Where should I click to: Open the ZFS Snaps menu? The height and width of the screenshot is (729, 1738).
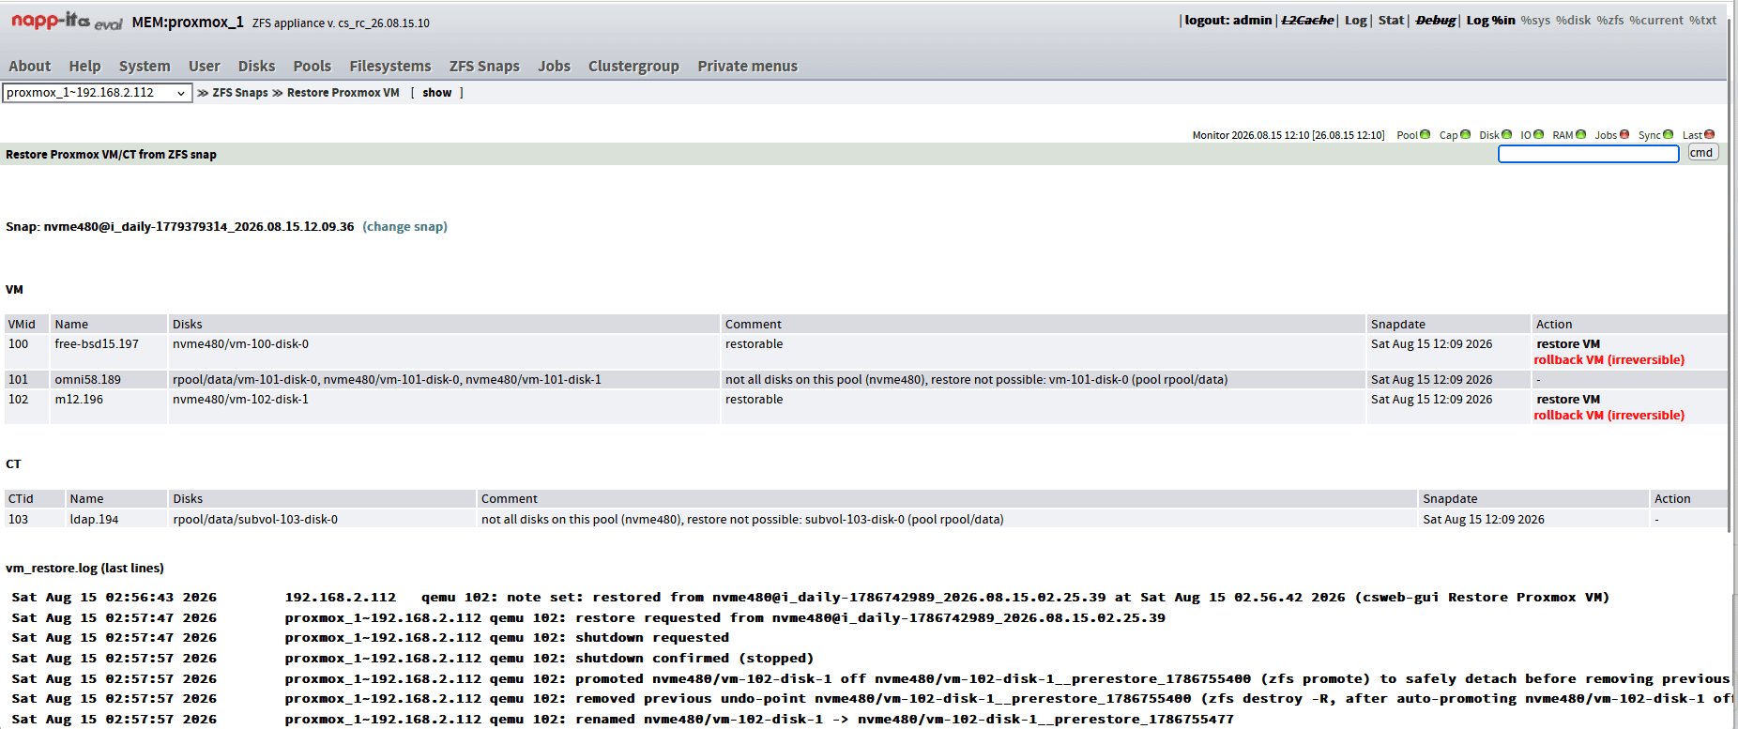click(484, 66)
